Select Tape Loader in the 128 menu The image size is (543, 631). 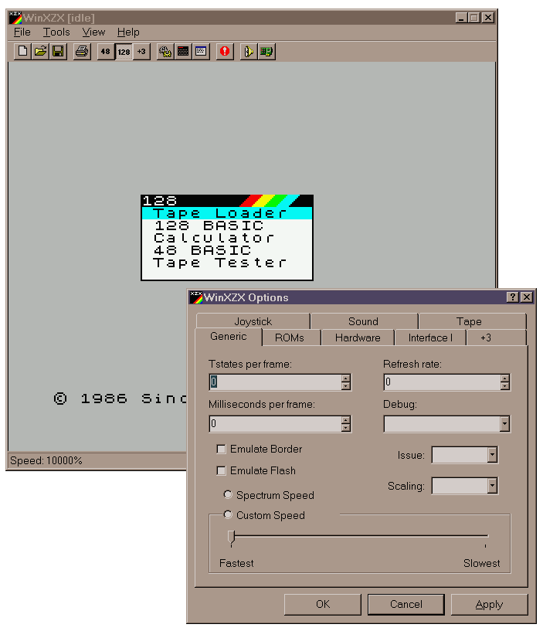[227, 213]
